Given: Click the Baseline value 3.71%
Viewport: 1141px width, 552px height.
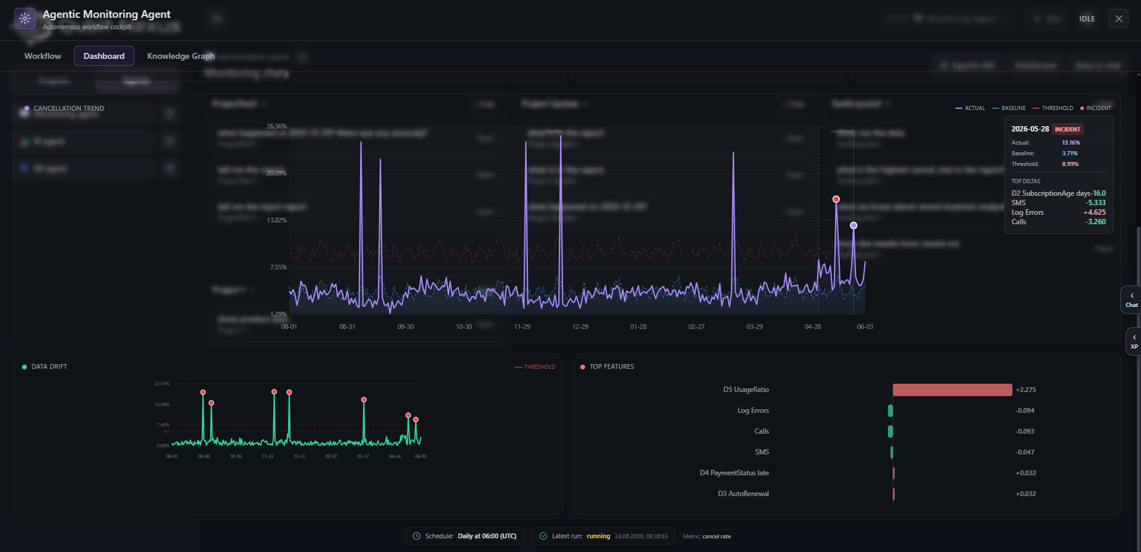Looking at the screenshot, I should click(x=1070, y=153).
